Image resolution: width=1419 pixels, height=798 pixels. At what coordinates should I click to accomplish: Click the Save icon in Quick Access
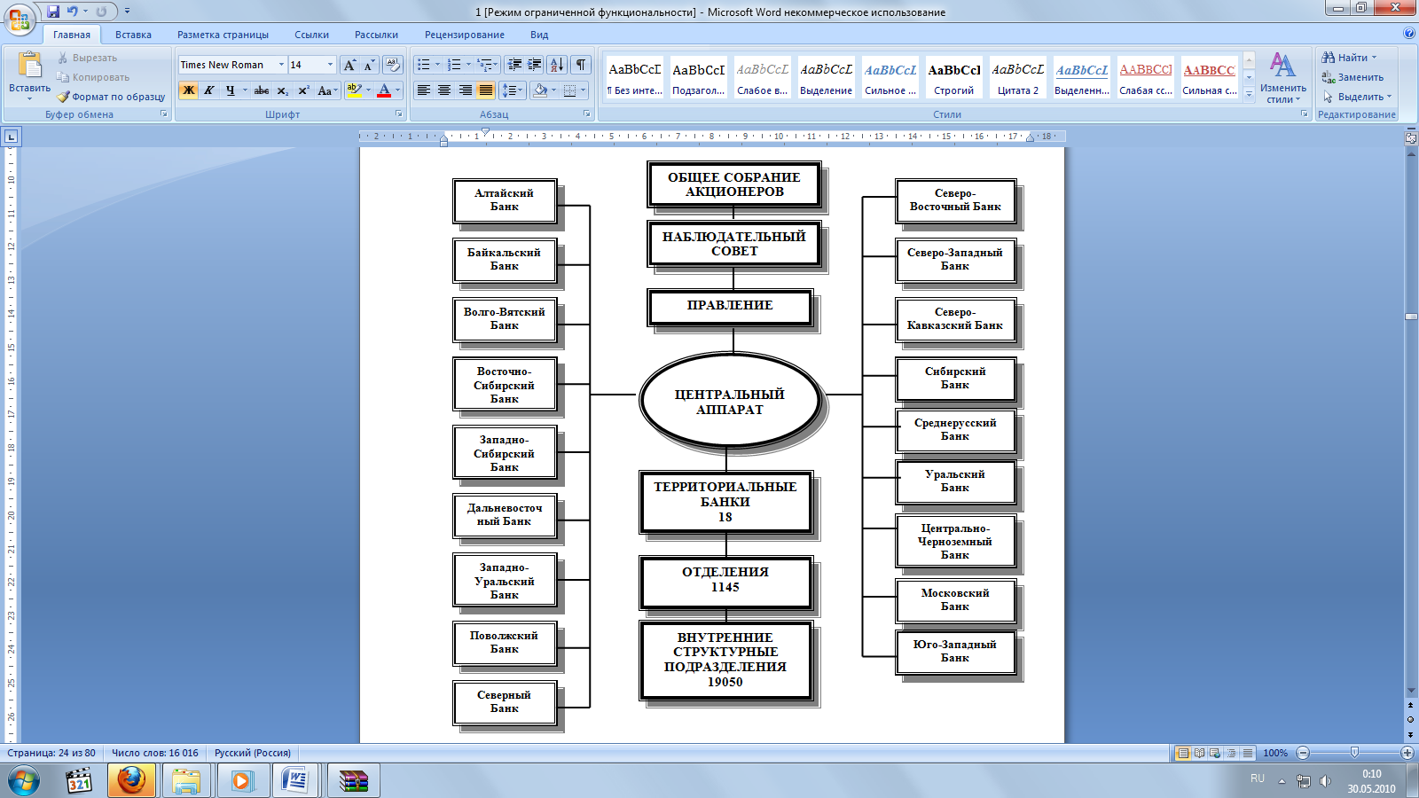[53, 12]
